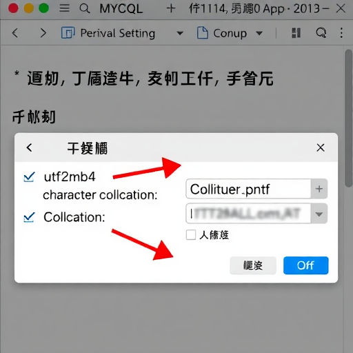Toggle the split layout columns icon
Screen dimensions: 353x353
[x=296, y=33]
